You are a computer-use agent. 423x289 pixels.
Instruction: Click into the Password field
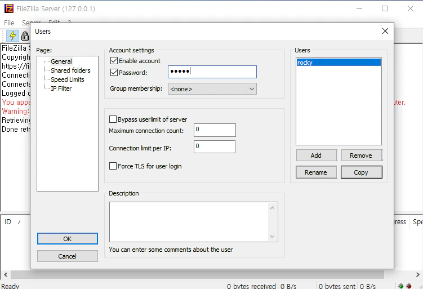point(212,72)
